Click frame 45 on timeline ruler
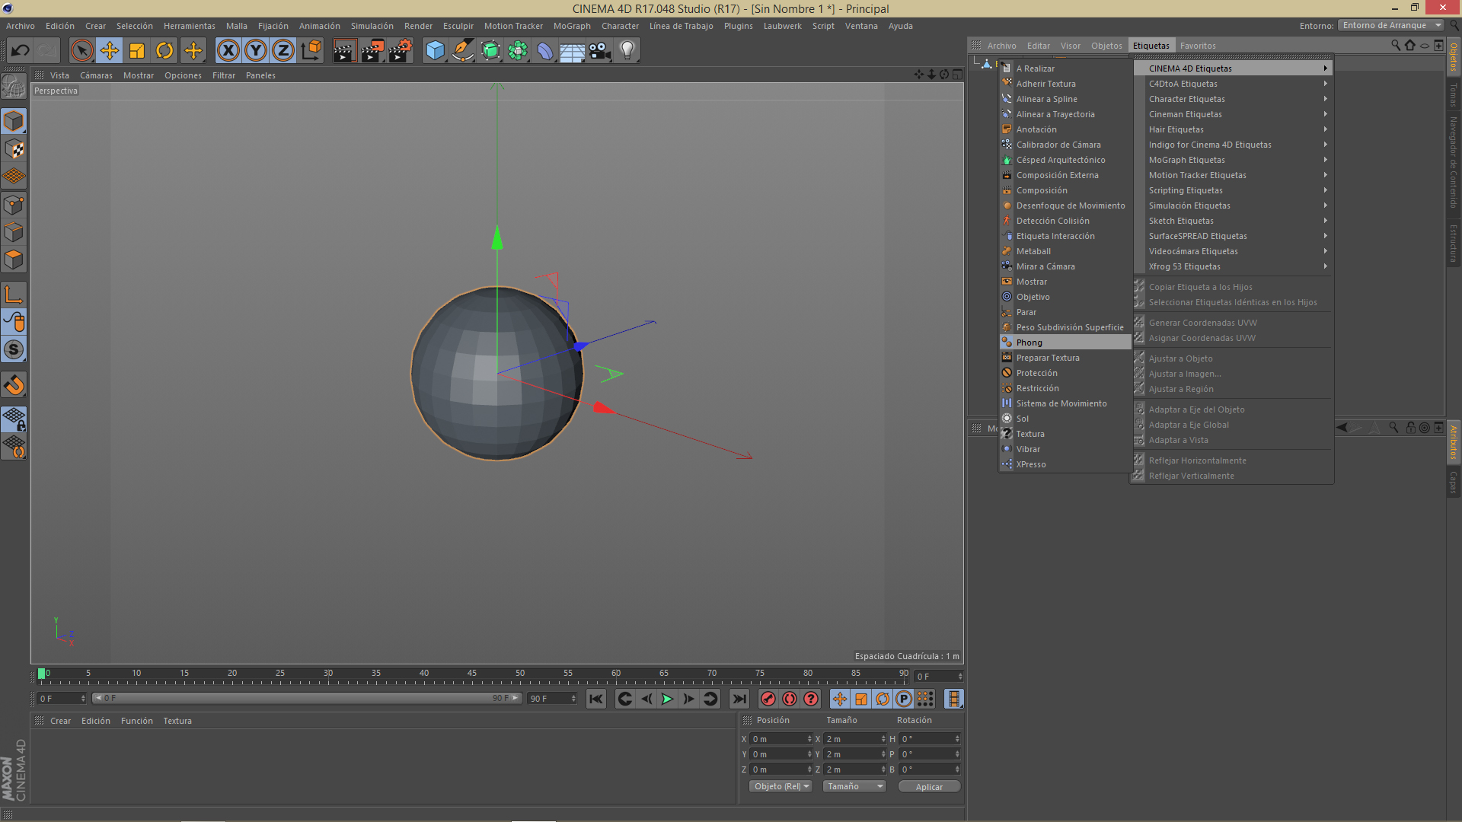This screenshot has height=822, width=1462. (472, 674)
